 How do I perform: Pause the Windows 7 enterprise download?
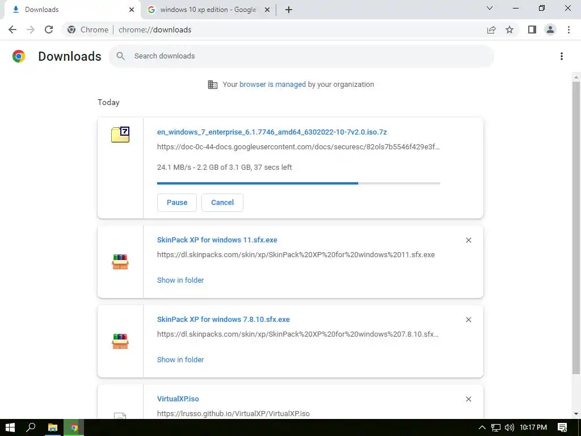pos(177,203)
